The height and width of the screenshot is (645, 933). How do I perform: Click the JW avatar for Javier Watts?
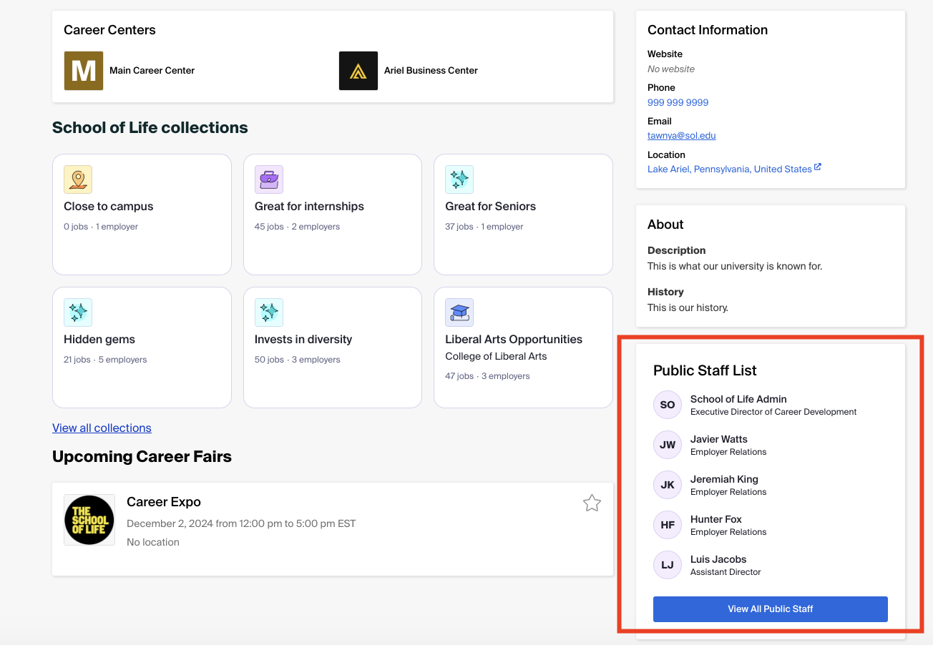click(668, 445)
